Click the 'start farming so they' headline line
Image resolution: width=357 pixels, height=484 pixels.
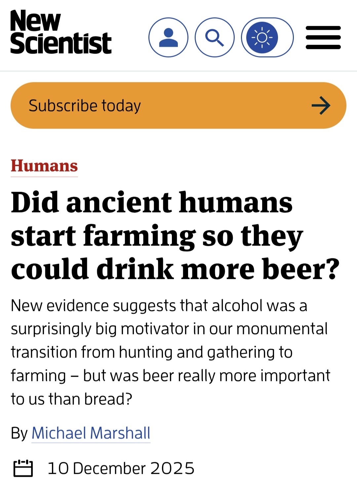coord(157,236)
